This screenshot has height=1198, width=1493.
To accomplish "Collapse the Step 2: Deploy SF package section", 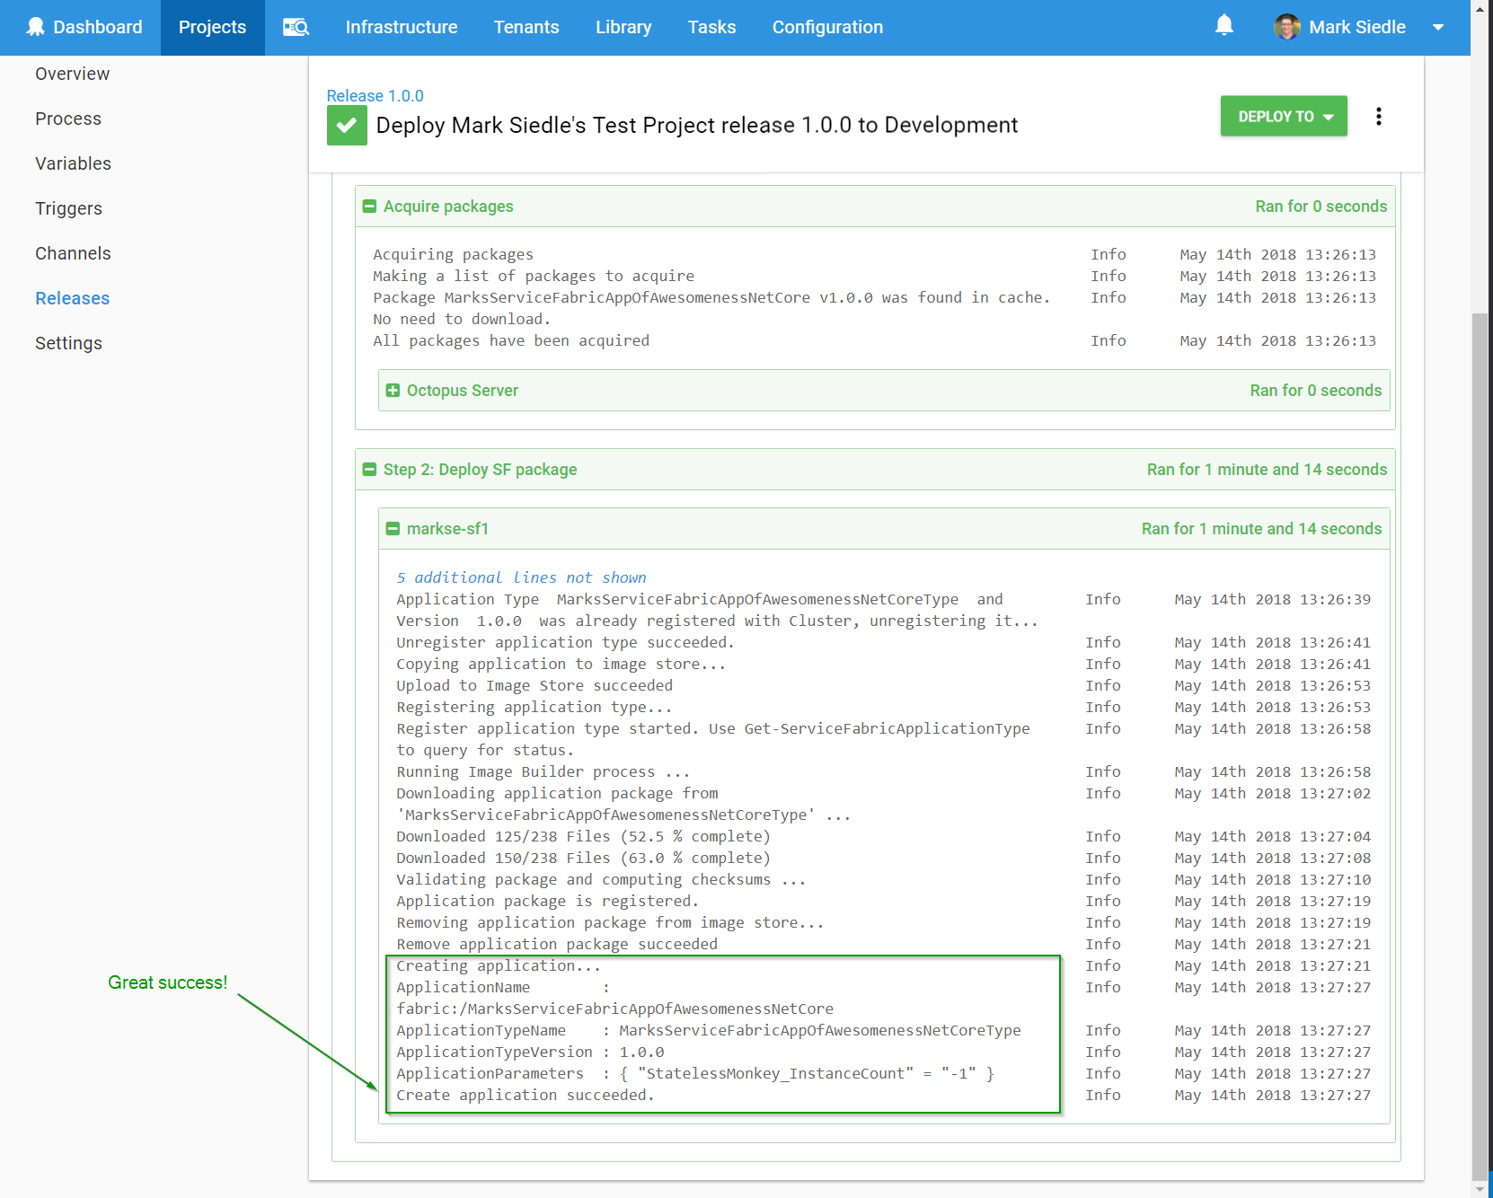I will [369, 469].
